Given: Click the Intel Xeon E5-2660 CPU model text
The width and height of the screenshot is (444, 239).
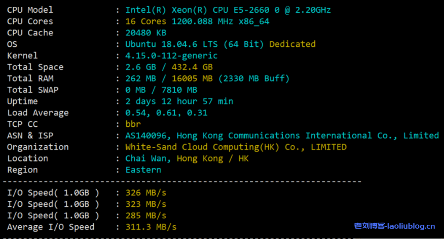Looking at the screenshot, I should point(228,10).
